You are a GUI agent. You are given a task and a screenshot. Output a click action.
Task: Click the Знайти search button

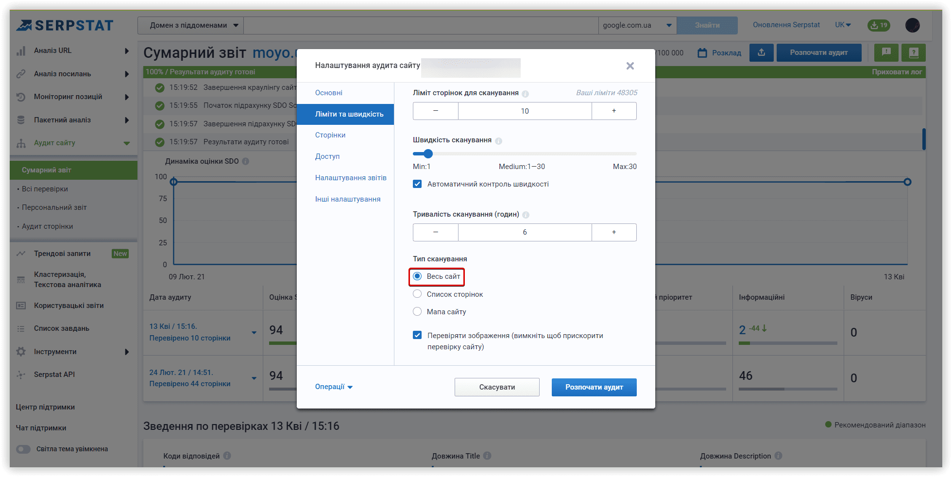pyautogui.click(x=707, y=25)
